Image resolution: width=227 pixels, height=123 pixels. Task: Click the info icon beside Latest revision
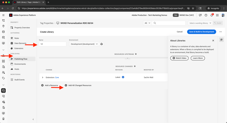tap(123, 77)
